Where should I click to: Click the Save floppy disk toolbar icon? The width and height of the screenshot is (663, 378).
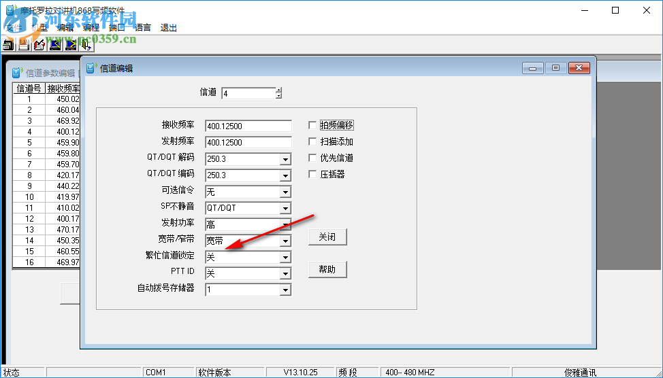point(24,44)
